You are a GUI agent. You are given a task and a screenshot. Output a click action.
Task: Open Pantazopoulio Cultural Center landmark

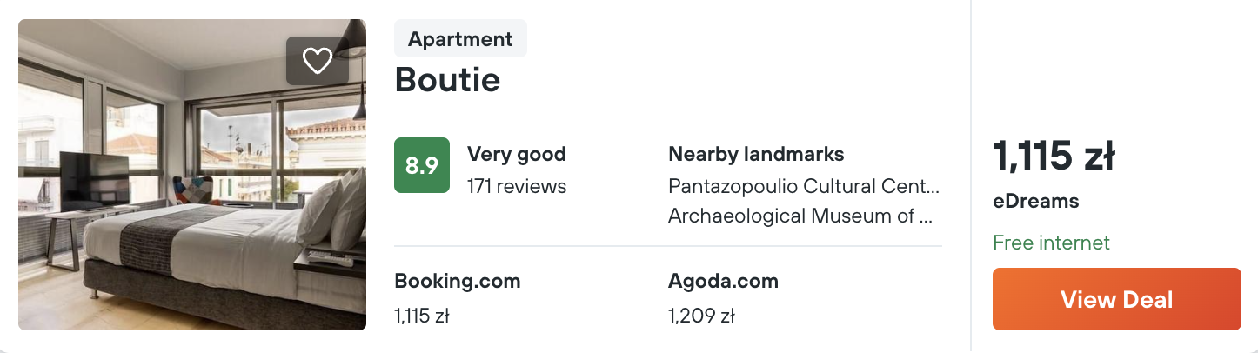pyautogui.click(x=804, y=186)
